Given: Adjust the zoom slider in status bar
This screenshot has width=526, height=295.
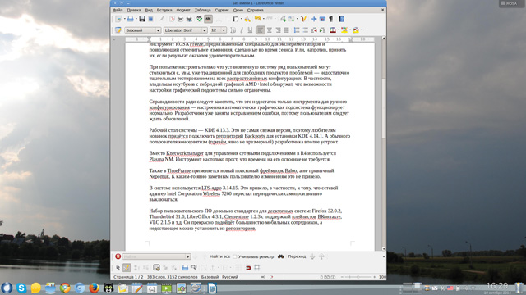Looking at the screenshot, I should pyautogui.click(x=358, y=277).
